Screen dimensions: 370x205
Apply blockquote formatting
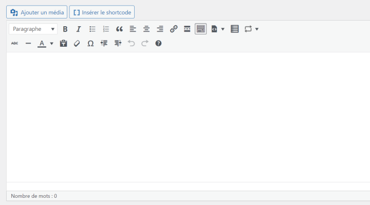(x=119, y=29)
